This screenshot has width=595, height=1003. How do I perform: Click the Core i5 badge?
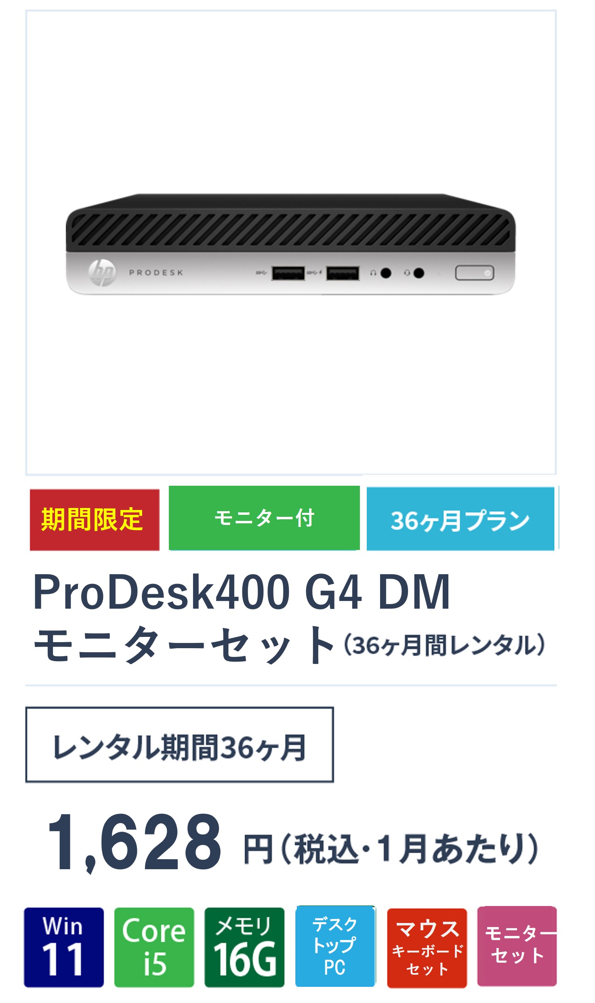click(x=154, y=947)
